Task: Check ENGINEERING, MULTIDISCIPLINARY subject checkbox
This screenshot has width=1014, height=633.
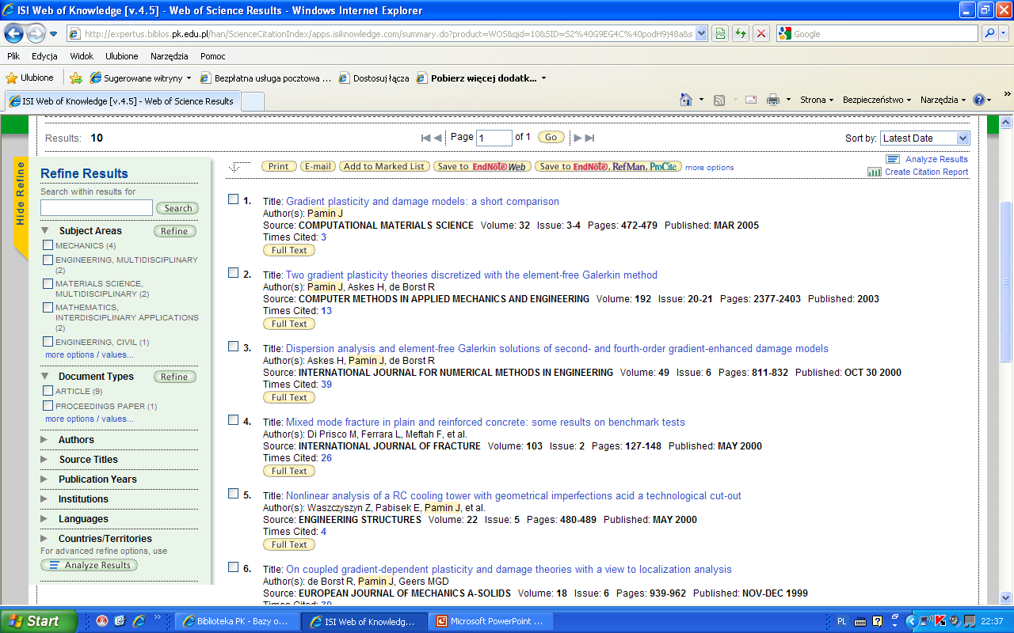Action: tap(48, 260)
